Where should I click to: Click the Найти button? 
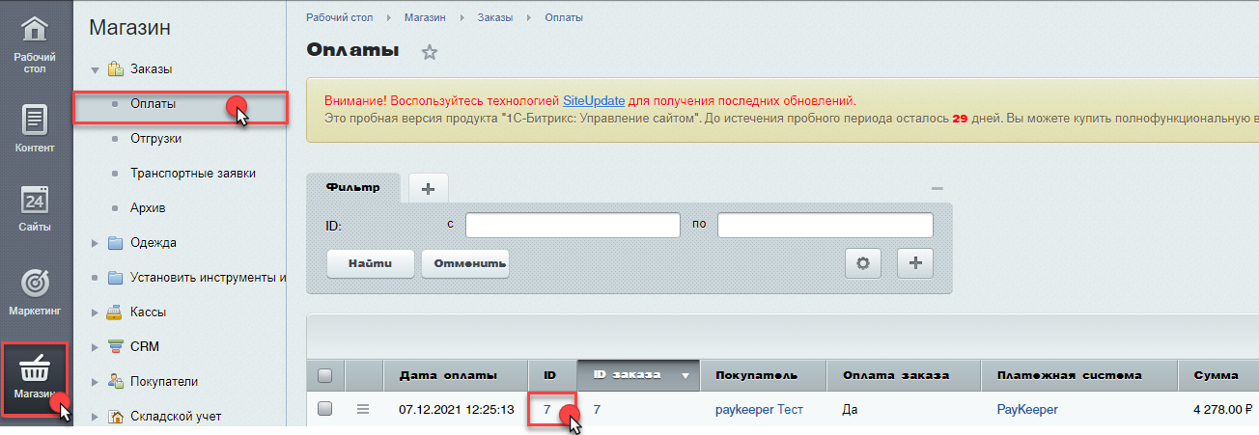(371, 262)
